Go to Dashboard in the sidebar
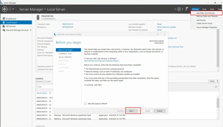The height and width of the screenshot is (127, 223). pos(11,19)
